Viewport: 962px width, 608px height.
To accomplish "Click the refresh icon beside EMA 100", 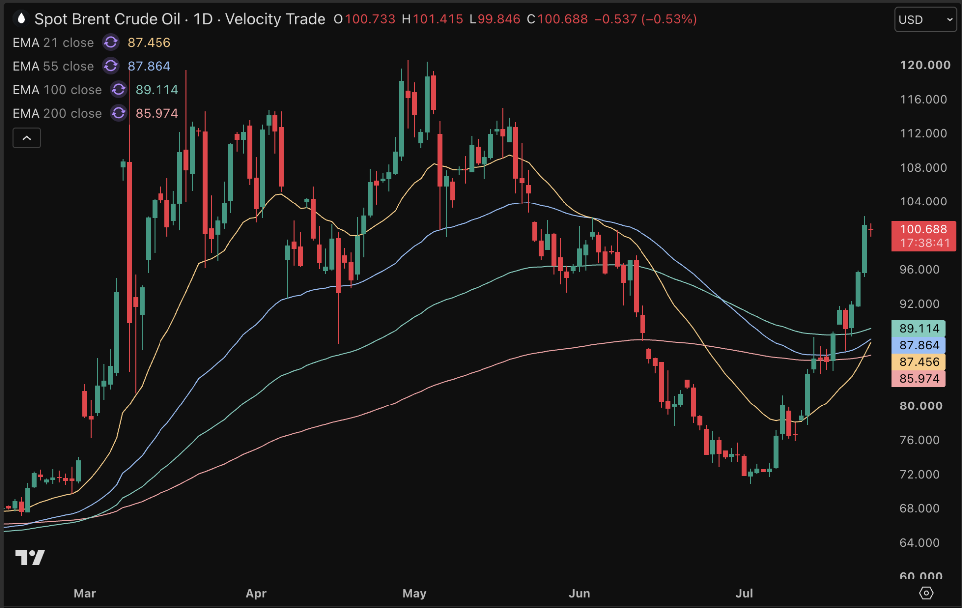I will coord(119,89).
